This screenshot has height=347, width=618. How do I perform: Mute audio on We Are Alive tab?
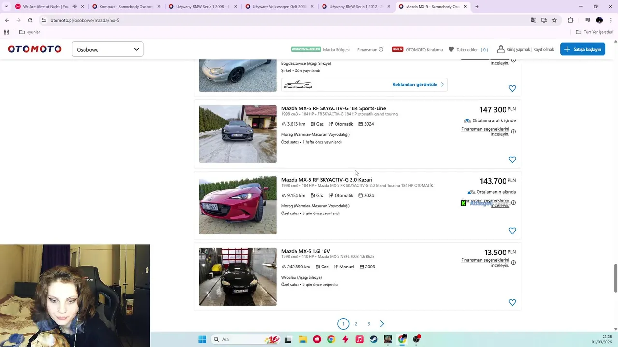pyautogui.click(x=74, y=7)
